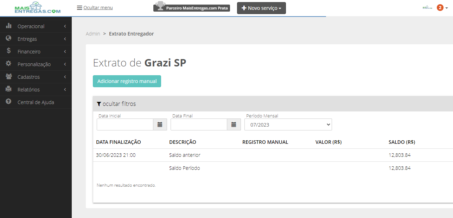Viewport: 453px width, 218px height.
Task: Expand the Operacional menu chevron
Action: pyautogui.click(x=65, y=26)
